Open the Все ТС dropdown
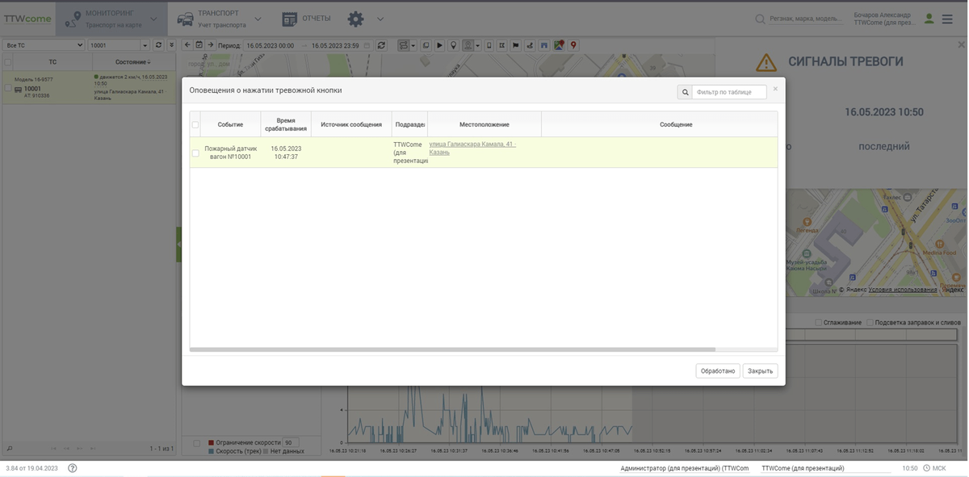Screen dimensions: 969x477 44,45
